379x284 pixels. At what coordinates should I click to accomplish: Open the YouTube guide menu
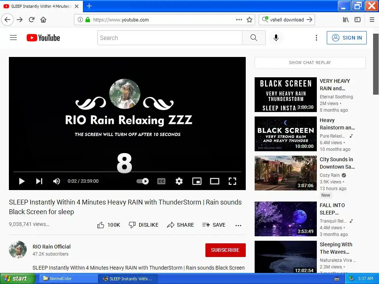click(13, 38)
